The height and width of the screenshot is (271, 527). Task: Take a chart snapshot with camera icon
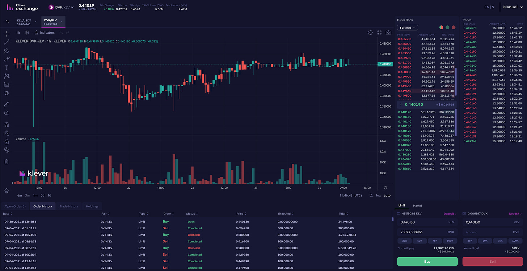(x=388, y=33)
